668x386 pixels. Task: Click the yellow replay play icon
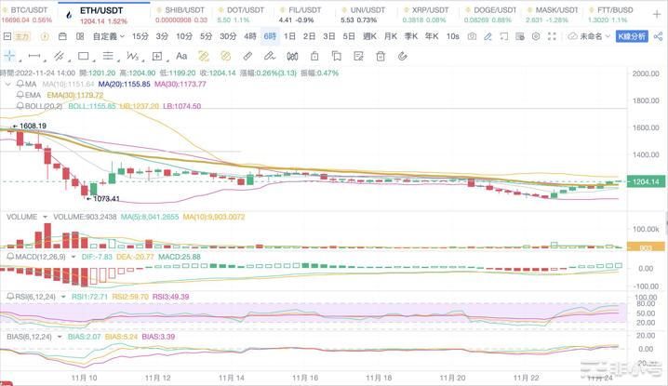pyautogui.click(x=45, y=36)
